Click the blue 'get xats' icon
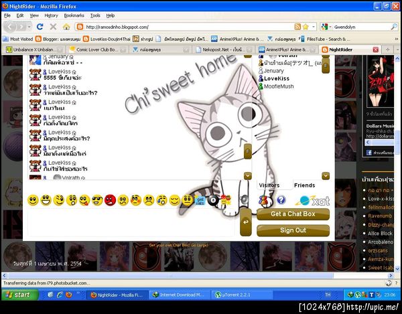Viewport: 402px width, 314px height. (200, 201)
